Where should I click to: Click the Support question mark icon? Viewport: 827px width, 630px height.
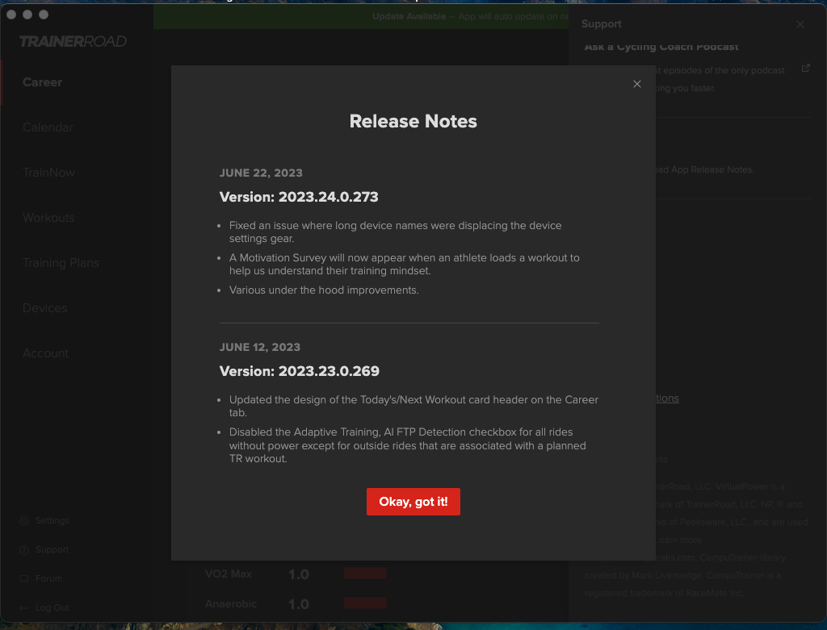pyautogui.click(x=24, y=550)
